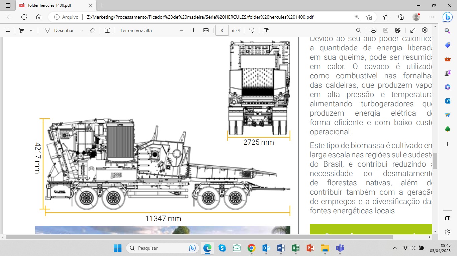Search within the PDF document
This screenshot has width=457, height=256.
[359, 30]
